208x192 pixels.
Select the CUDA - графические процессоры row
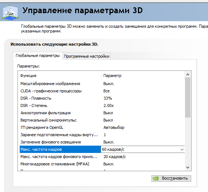click(x=102, y=91)
